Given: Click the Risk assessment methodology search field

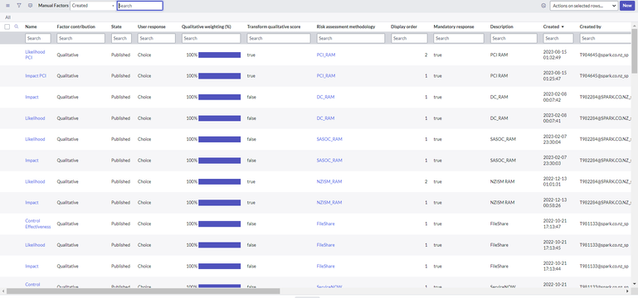Looking at the screenshot, I should 351,38.
